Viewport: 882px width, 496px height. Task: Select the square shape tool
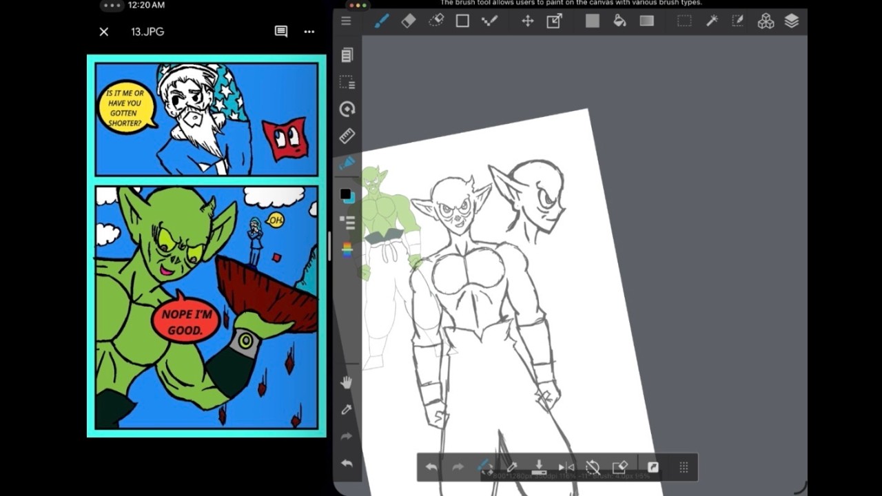[462, 21]
